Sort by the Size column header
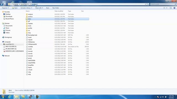Image resolution: width=177 pixels, height=99 pixels. pyautogui.click(x=82, y=11)
